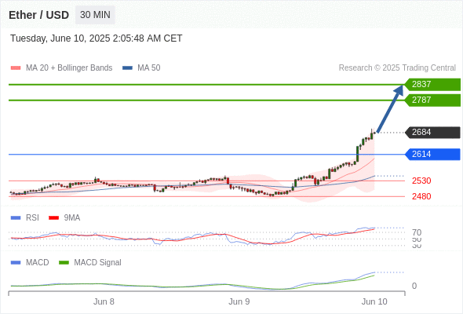The width and height of the screenshot is (463, 314).
Task: Click the blue 2614 pivot label
Action: tap(432, 154)
